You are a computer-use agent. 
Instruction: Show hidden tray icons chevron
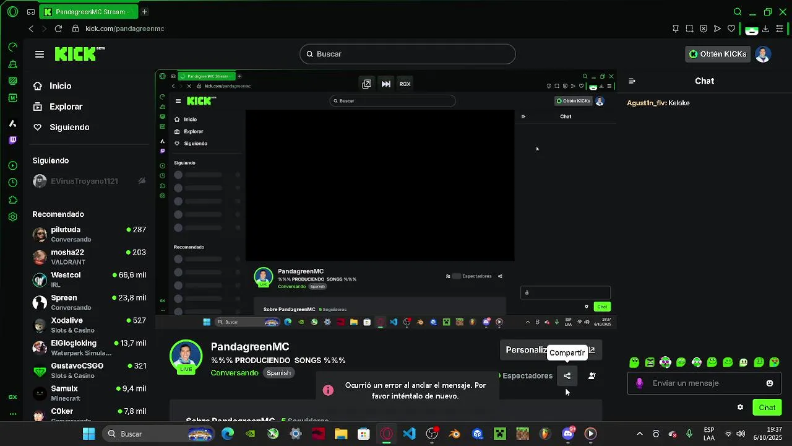click(639, 434)
